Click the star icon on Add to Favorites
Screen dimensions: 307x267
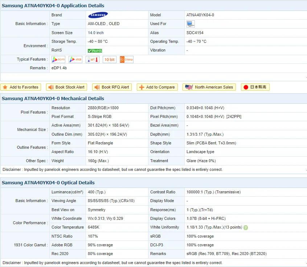(5, 87)
